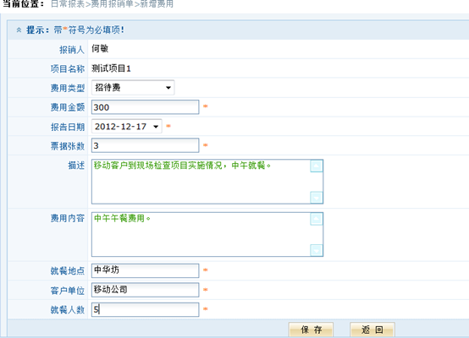Click the 新增费用 breadcrumb item
469x338 pixels.
pos(157,4)
